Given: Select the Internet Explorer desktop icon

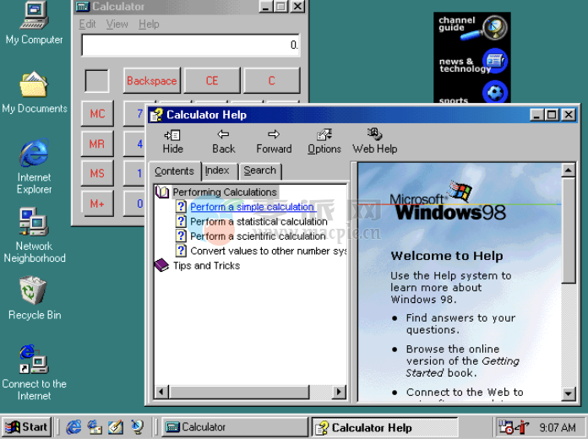Looking at the screenshot, I should pos(34,165).
